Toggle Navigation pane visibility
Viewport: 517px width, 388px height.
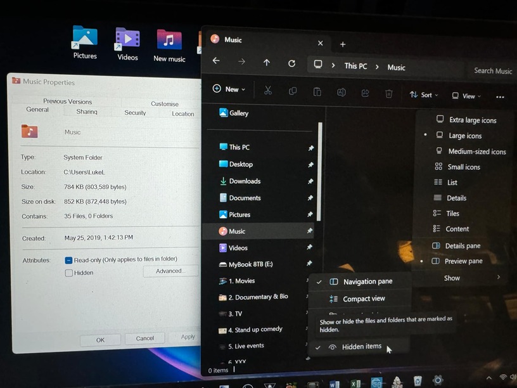click(360, 281)
